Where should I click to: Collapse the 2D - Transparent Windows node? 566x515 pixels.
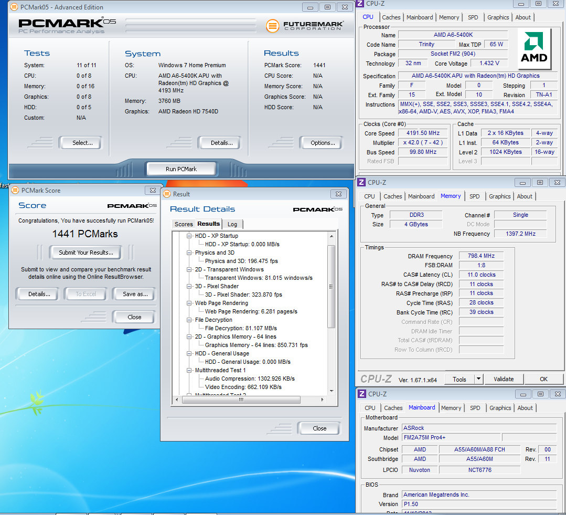point(189,269)
